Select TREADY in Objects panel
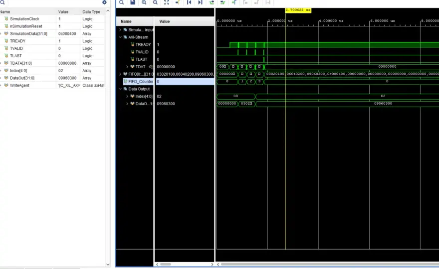Viewport: 439px width, 269px height. point(17,41)
